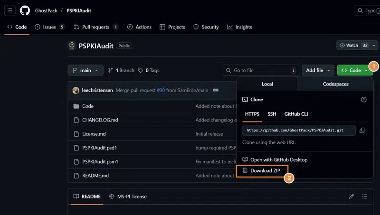380x215 pixels.
Task: Click the GitHub logo icon
Action: (25, 10)
